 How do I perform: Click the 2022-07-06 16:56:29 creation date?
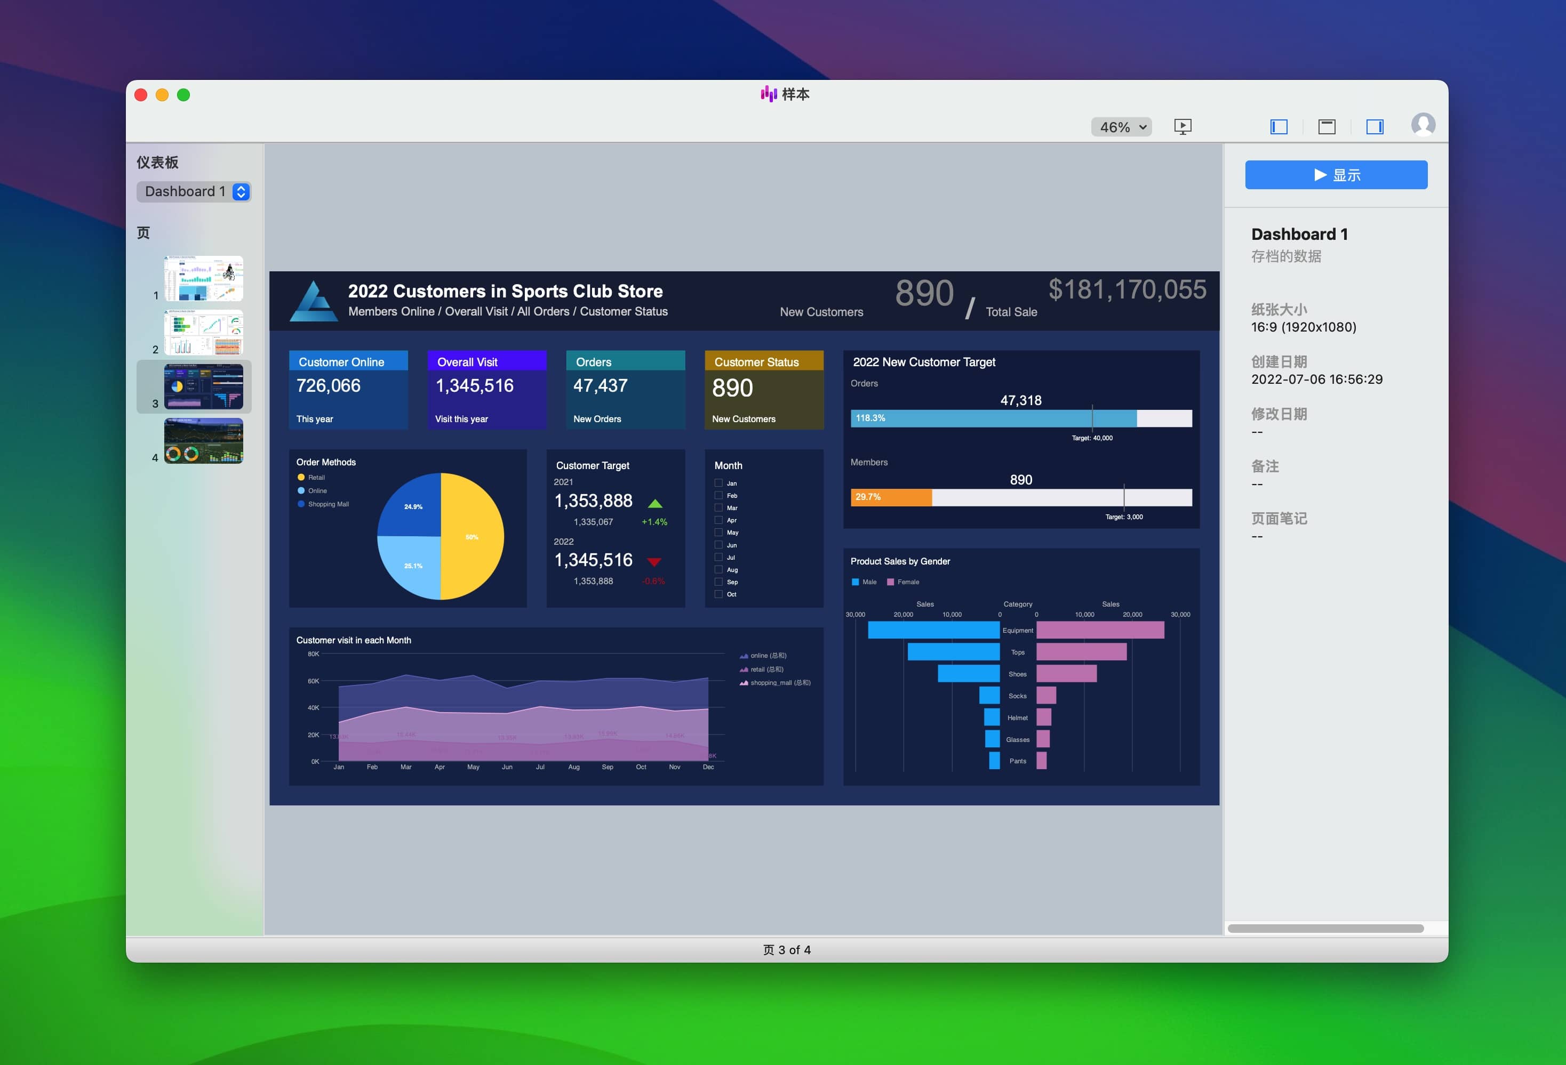[1317, 380]
